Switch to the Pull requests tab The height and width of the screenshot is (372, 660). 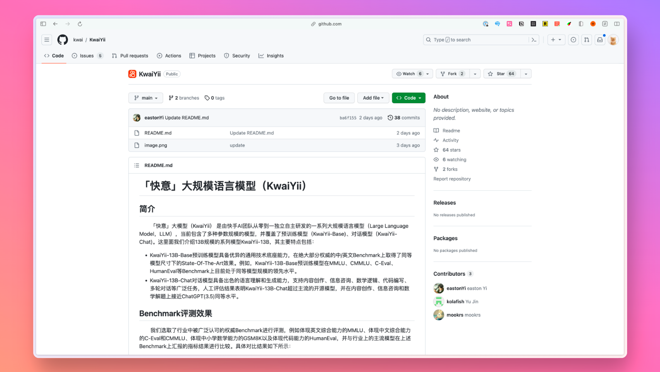click(130, 56)
